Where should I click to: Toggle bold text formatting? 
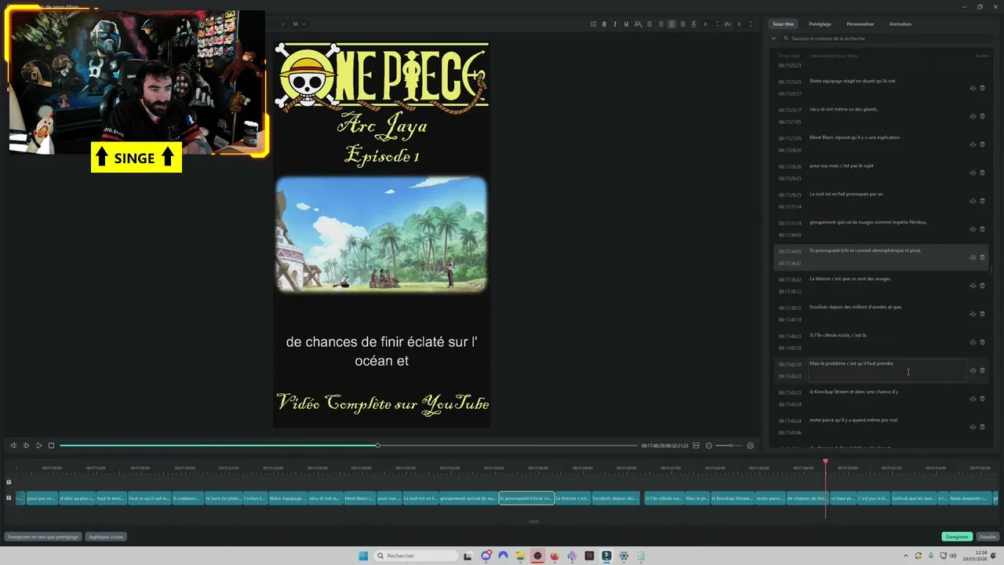(604, 24)
